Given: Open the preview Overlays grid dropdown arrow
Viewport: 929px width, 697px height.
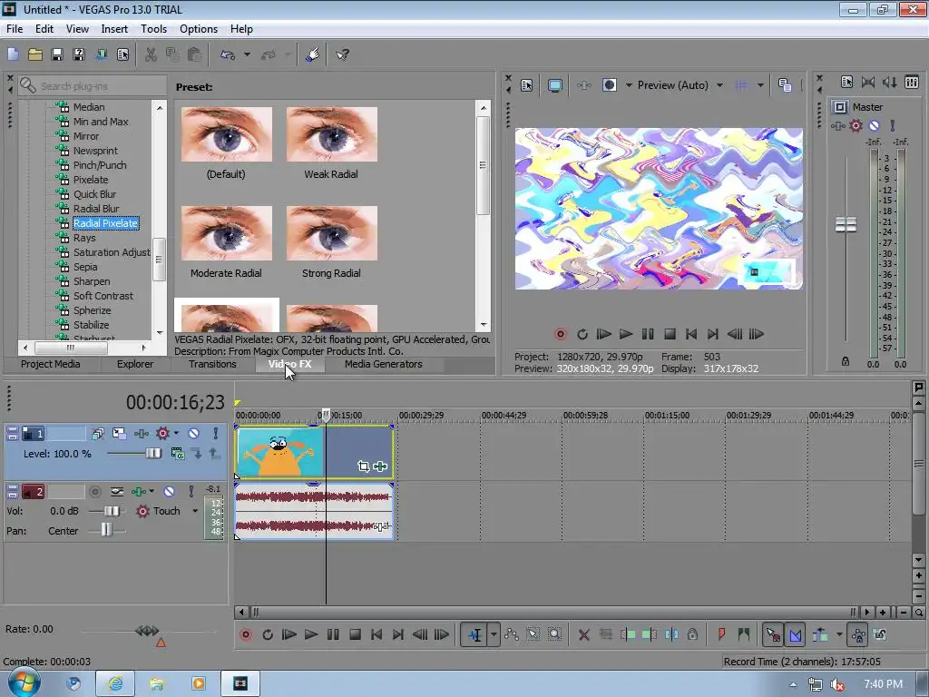Looking at the screenshot, I should 760,85.
